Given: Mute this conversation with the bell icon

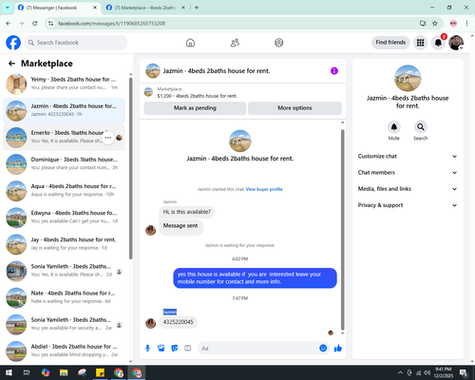Looking at the screenshot, I should 394,127.
